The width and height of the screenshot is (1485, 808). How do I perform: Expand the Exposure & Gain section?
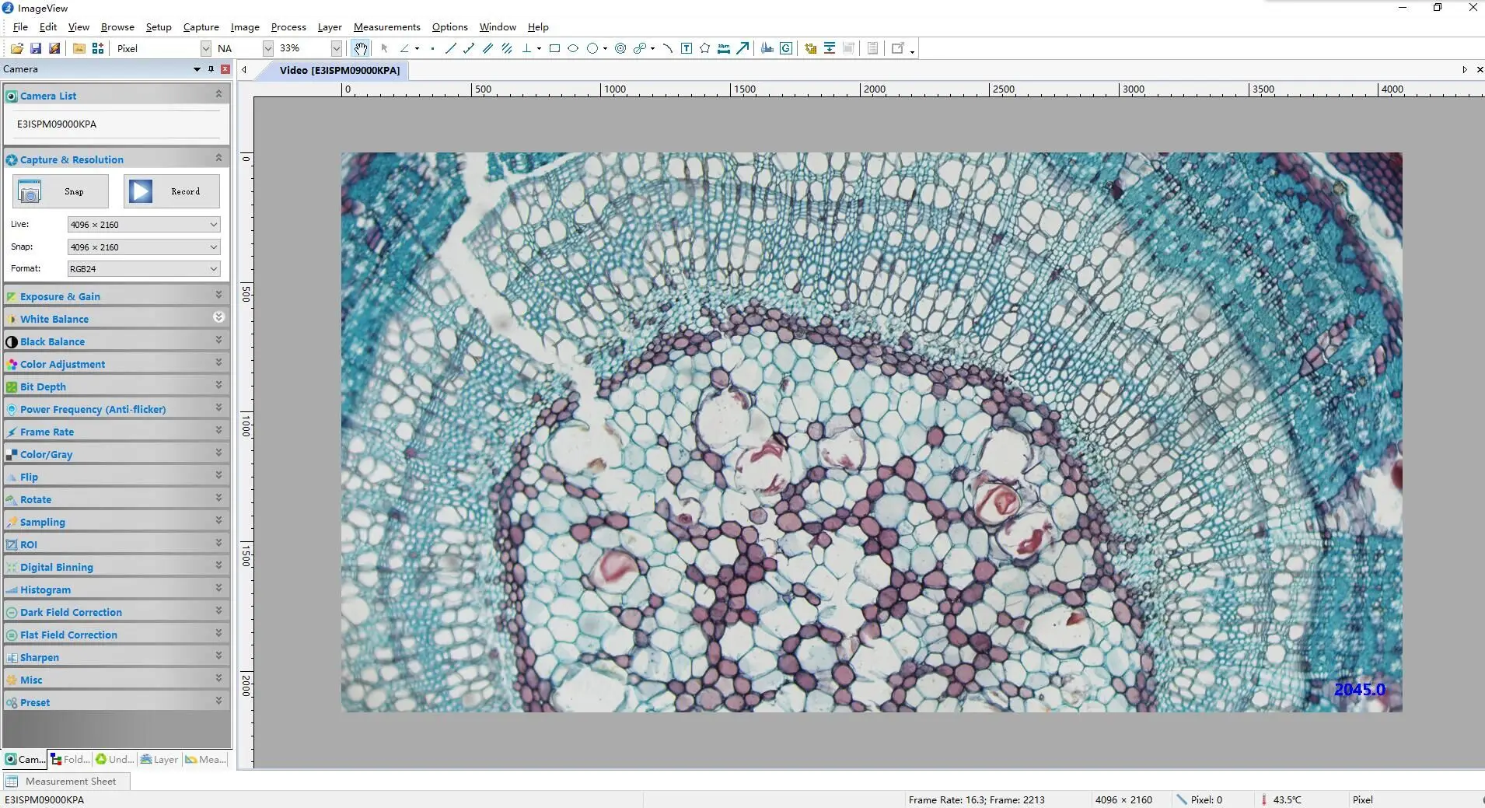point(218,296)
